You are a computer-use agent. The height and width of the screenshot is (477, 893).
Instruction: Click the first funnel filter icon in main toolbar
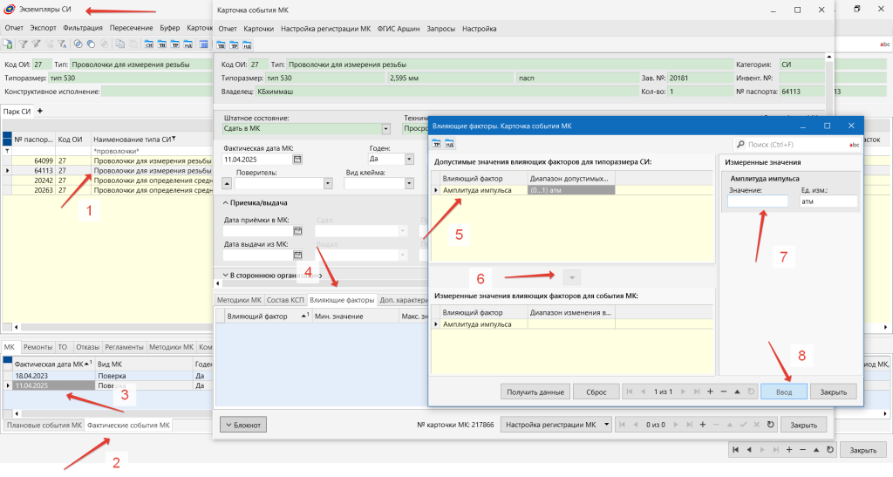23,44
